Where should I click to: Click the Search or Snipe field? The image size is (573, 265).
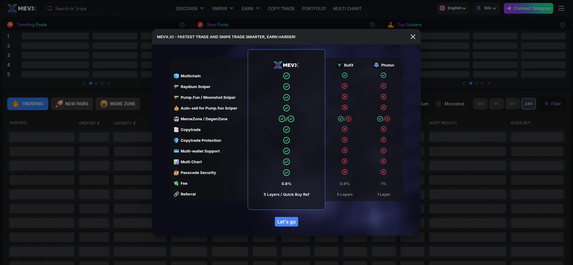(x=73, y=9)
